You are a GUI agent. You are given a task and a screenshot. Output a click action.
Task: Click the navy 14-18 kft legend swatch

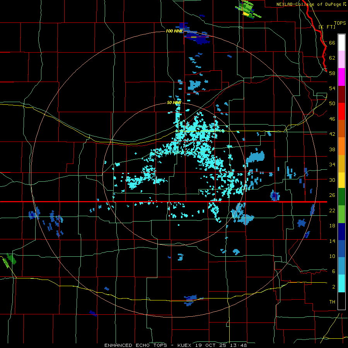tap(341, 232)
